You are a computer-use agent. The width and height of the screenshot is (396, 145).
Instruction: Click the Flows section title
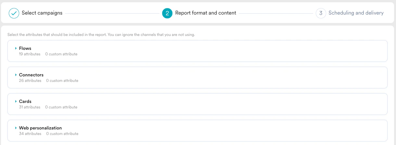coord(25,48)
